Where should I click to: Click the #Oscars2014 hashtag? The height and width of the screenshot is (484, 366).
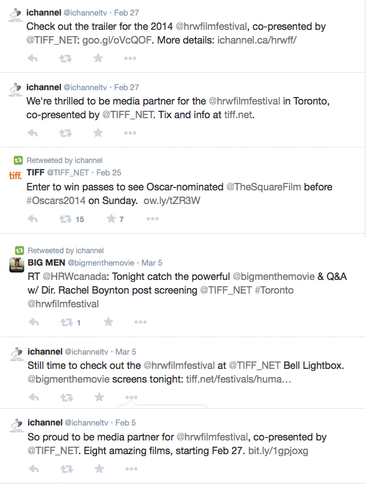point(56,201)
